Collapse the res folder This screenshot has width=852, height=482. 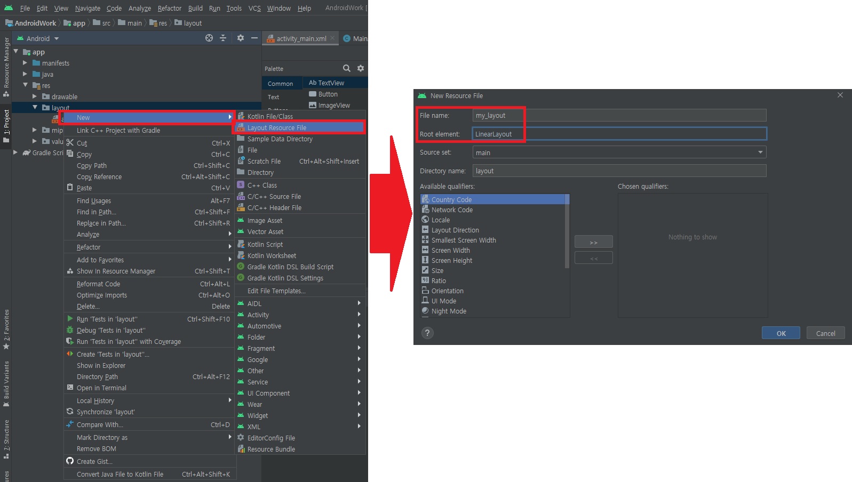pyautogui.click(x=25, y=85)
